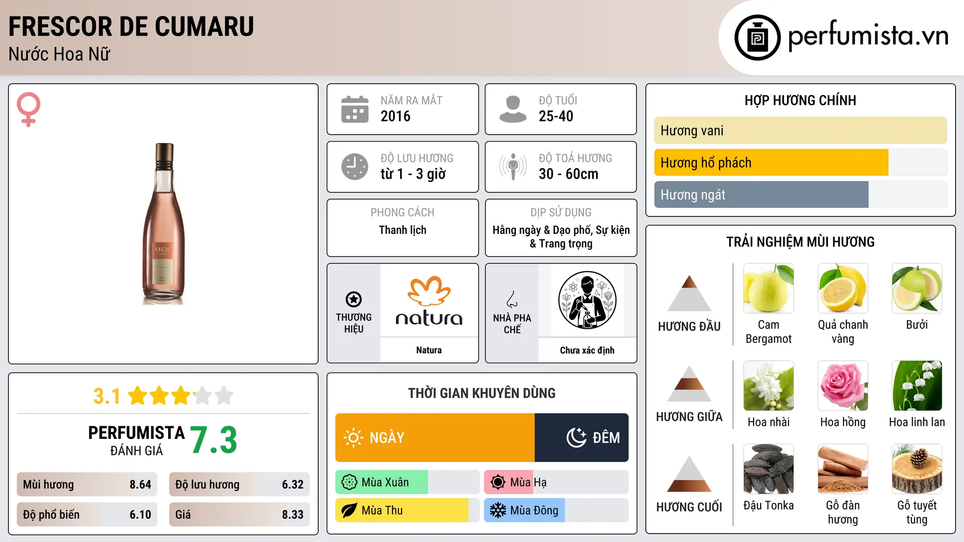Image resolution: width=964 pixels, height=542 pixels.
Task: Open the Gỗ đàn hương note image
Action: pos(843,469)
